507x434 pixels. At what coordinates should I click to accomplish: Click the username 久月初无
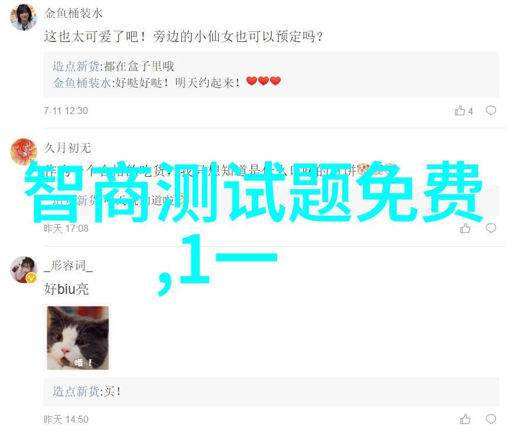tap(67, 148)
